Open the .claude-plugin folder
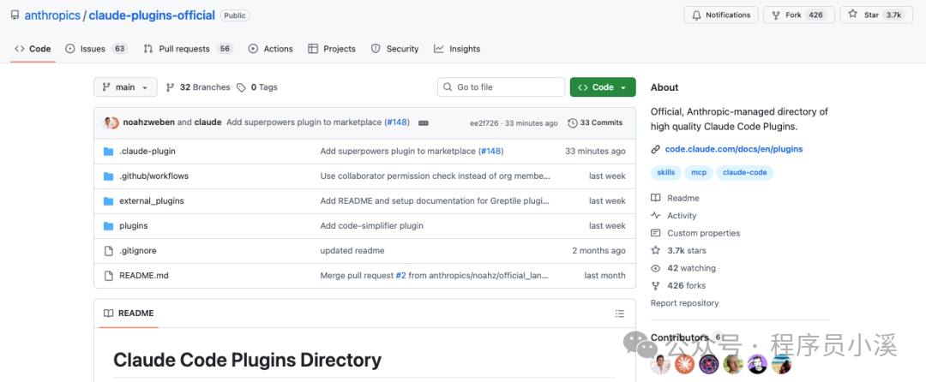The height and width of the screenshot is (382, 926). point(147,151)
